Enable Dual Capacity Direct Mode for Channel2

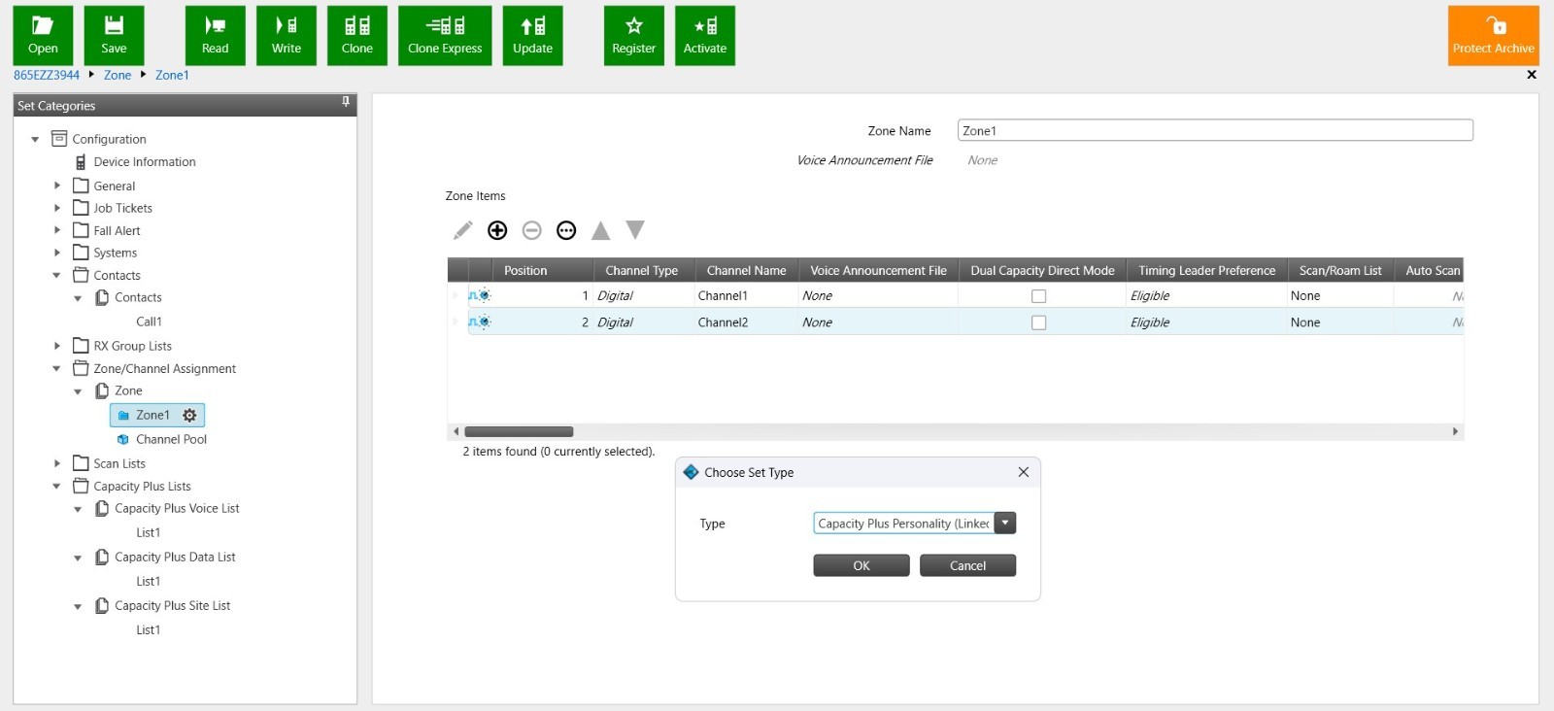coord(1038,322)
